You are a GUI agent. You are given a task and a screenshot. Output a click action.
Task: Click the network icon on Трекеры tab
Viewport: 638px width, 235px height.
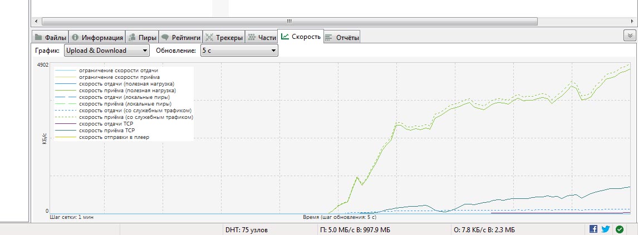point(209,37)
